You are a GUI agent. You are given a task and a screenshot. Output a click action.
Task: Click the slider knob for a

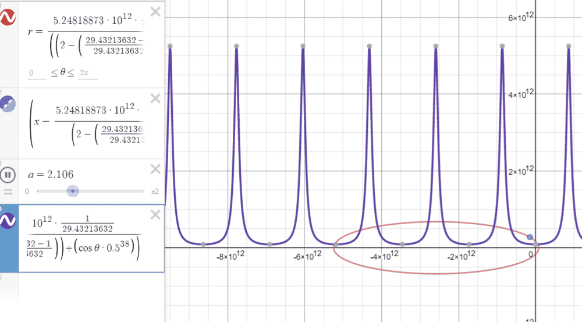72,191
